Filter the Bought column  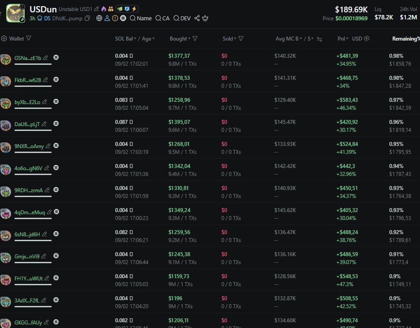(x=195, y=38)
